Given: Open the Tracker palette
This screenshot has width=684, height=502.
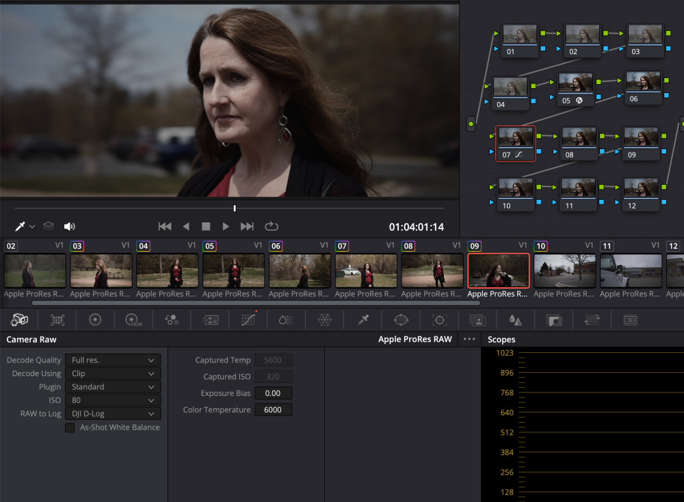Looking at the screenshot, I should pyautogui.click(x=439, y=319).
